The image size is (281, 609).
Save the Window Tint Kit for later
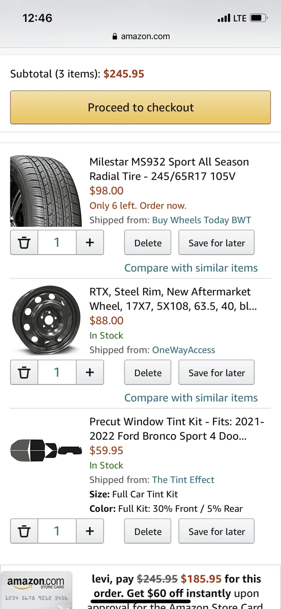216,531
